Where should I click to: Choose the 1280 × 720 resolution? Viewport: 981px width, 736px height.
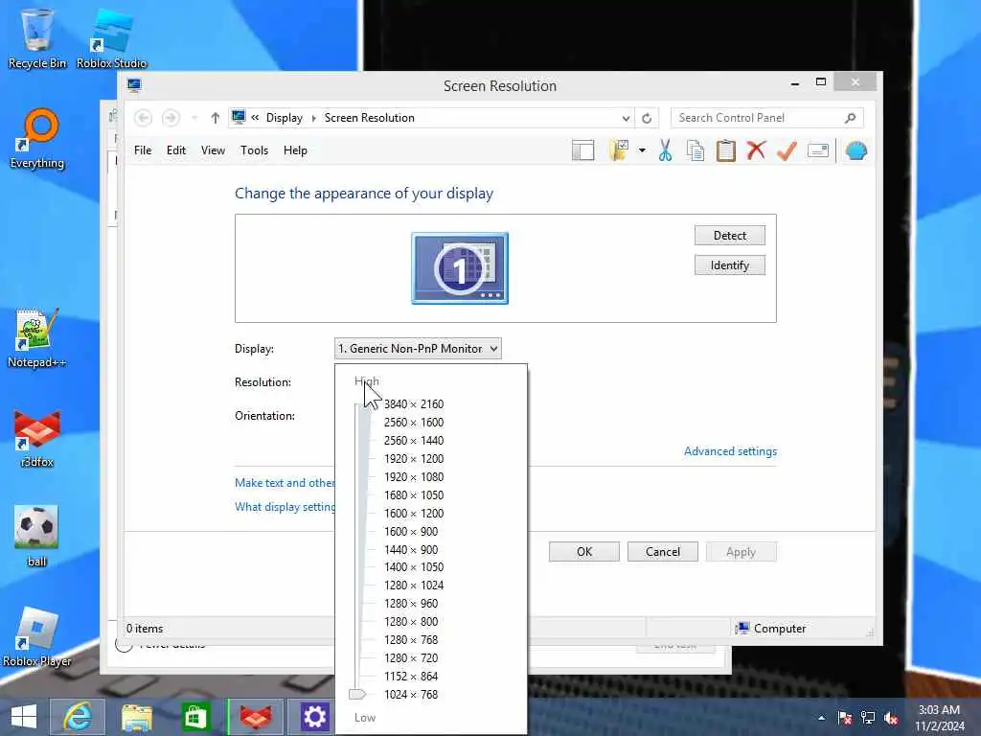[411, 657]
